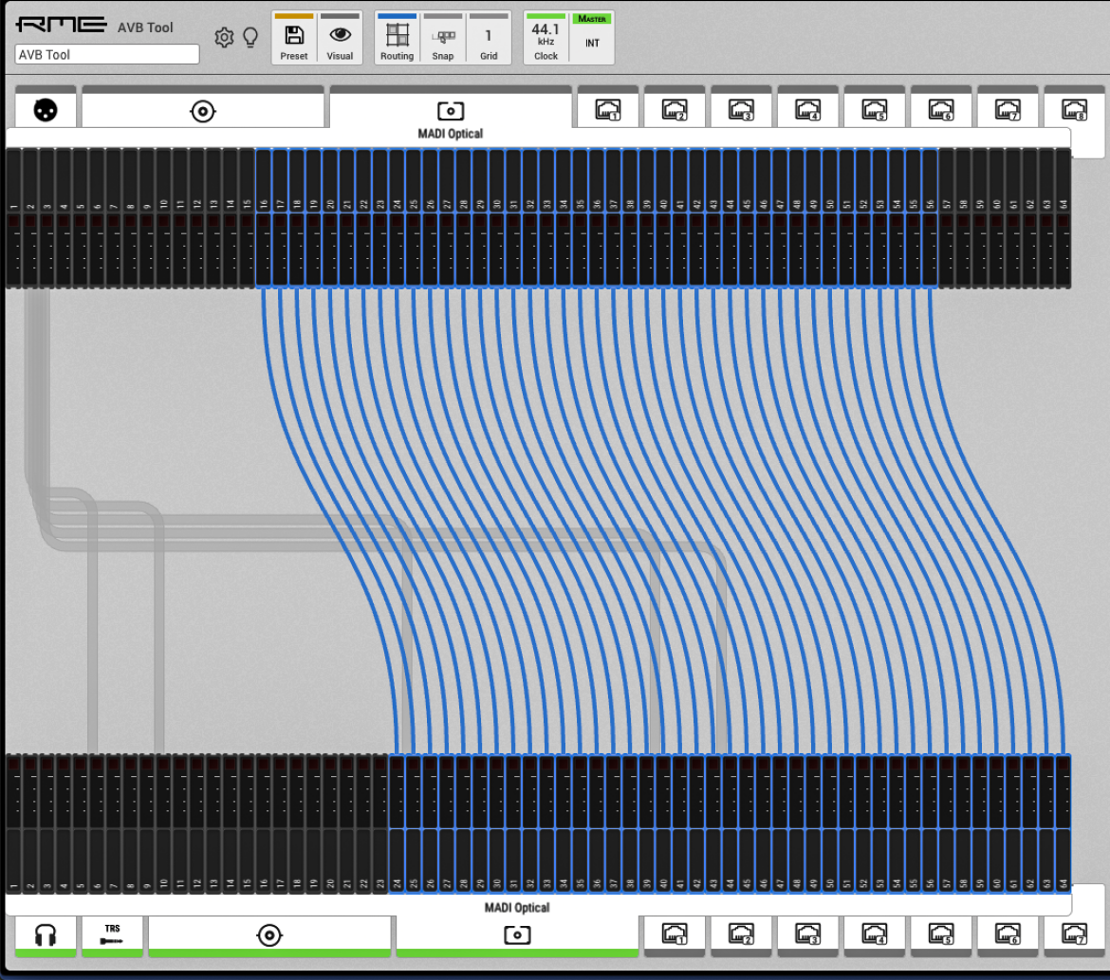Select the MADI Optical input tab at the top
Viewport: 1110px width, 980px height.
click(x=451, y=113)
